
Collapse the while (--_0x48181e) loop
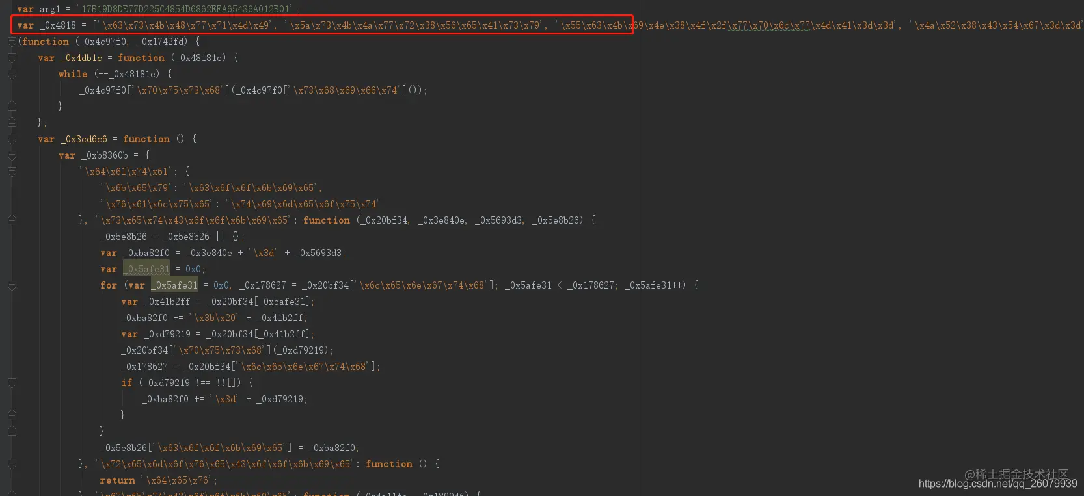[12, 74]
